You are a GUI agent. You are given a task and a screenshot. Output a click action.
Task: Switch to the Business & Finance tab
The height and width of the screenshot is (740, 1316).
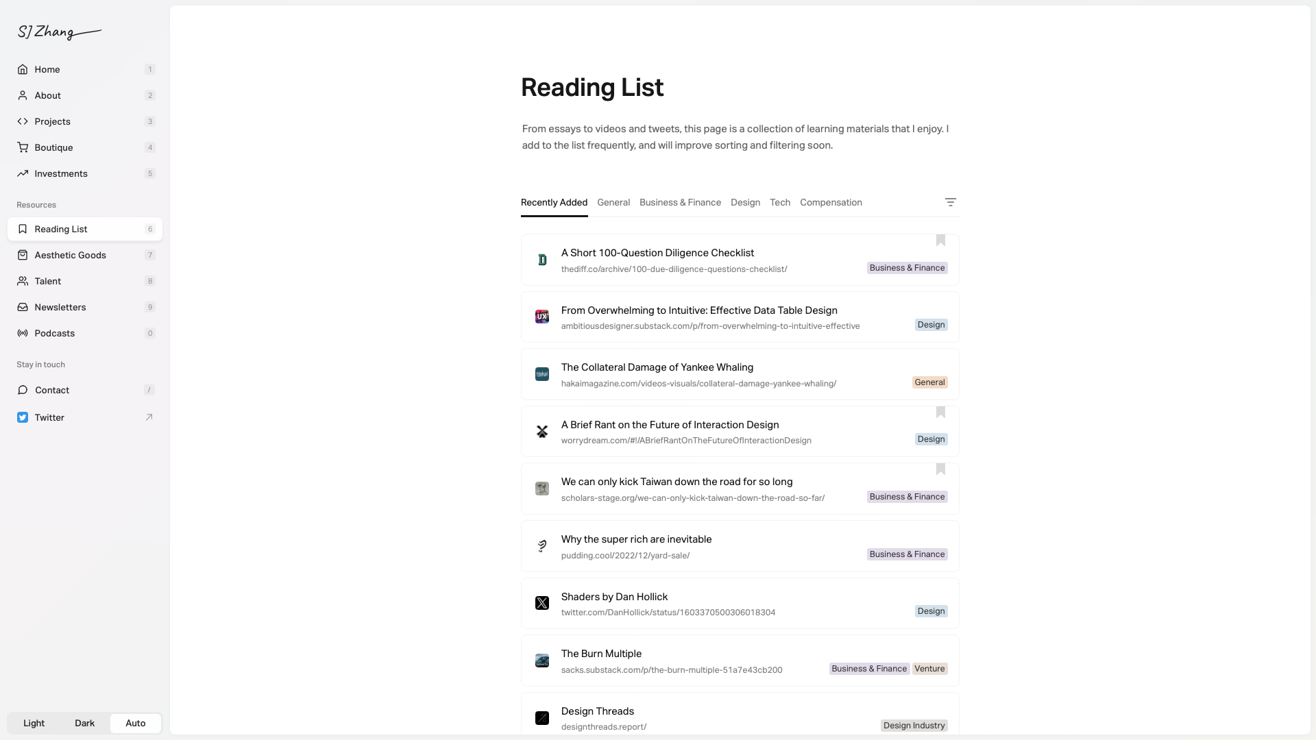[x=680, y=202]
